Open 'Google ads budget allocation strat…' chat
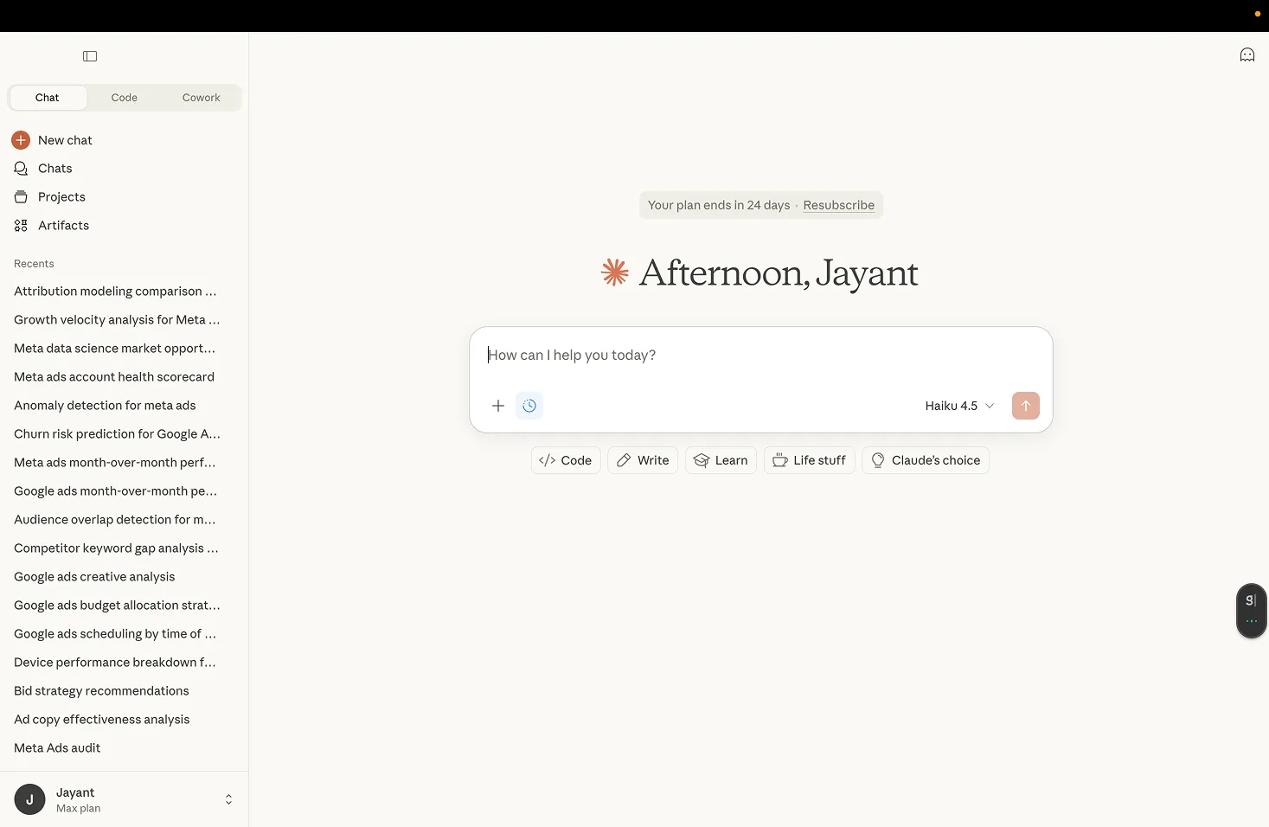This screenshot has height=827, width=1269. (x=117, y=606)
